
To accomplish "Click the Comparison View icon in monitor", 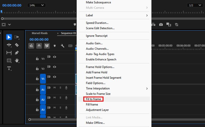I will (169, 25).
